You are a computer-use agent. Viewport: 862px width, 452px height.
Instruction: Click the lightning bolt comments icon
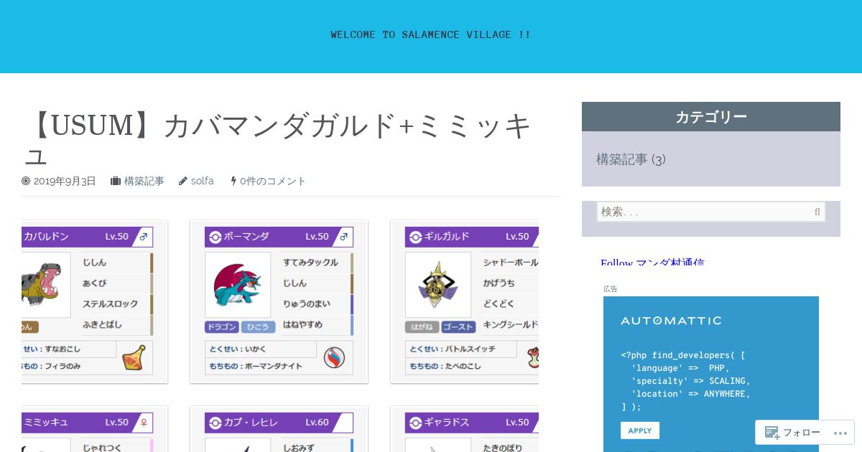coord(233,182)
